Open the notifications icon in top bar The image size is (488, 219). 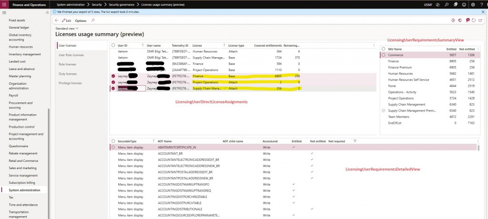[x=456, y=5]
